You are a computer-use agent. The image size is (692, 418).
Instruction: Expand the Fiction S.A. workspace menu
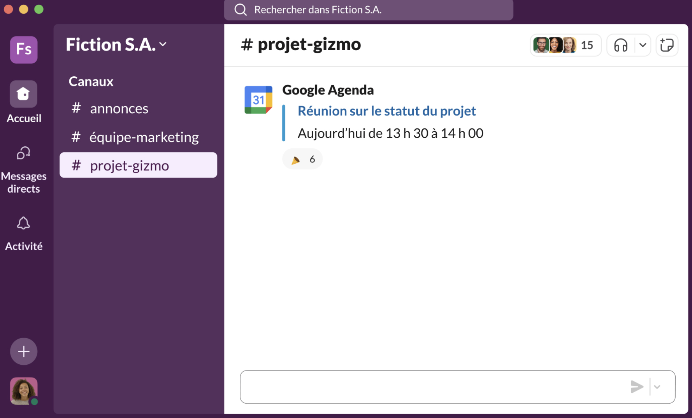[x=116, y=44]
